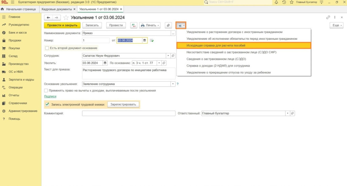Untick 'Запись электронной трудовой книжки' checkbox
This screenshot has height=186, width=347.
47,104
